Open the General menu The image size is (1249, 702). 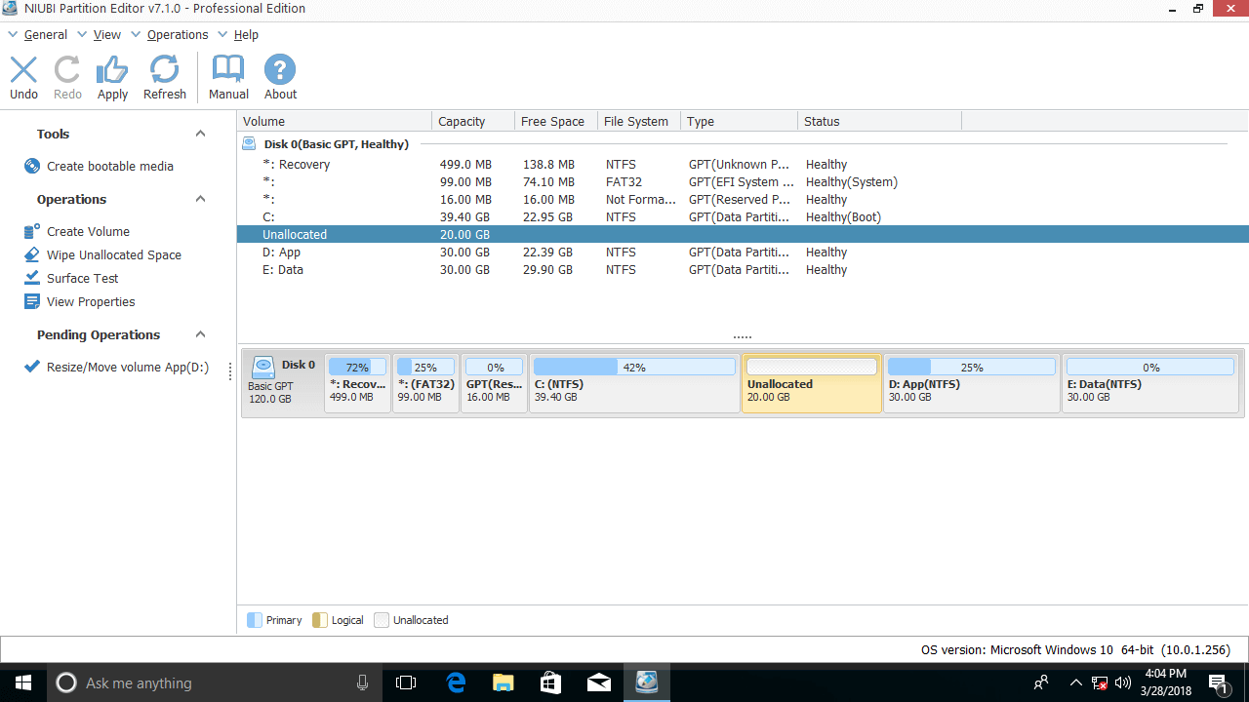click(45, 34)
